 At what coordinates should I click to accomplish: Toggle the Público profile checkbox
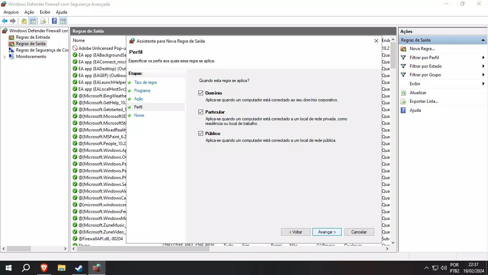201,134
